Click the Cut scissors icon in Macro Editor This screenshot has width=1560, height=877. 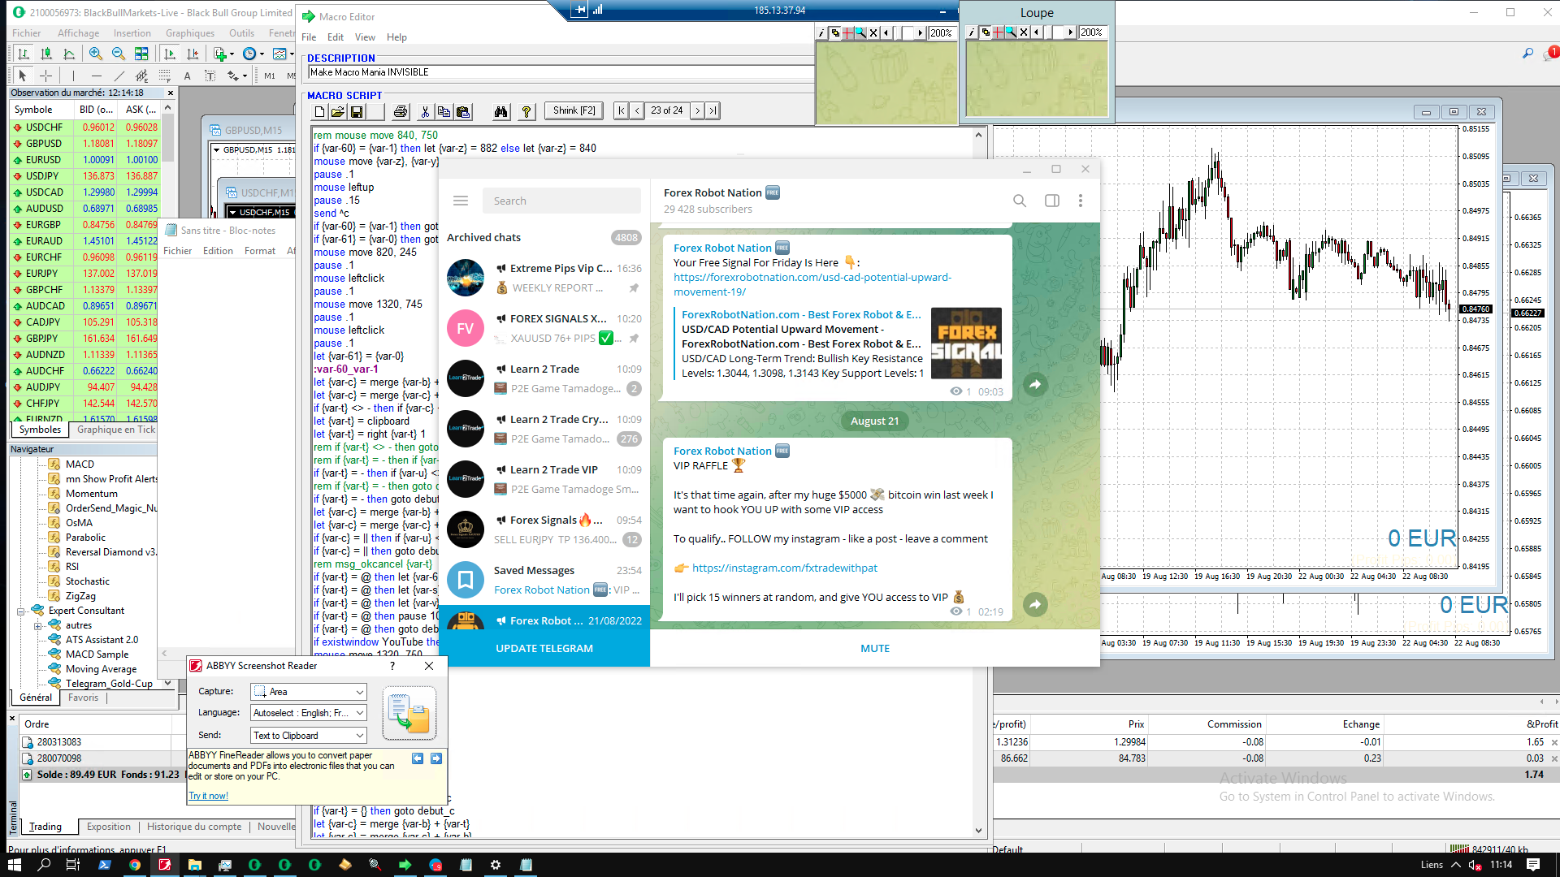[424, 111]
